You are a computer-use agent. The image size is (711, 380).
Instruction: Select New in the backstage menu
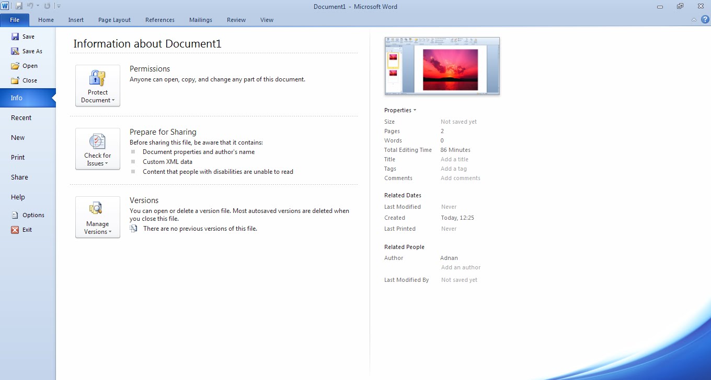[x=28, y=138]
